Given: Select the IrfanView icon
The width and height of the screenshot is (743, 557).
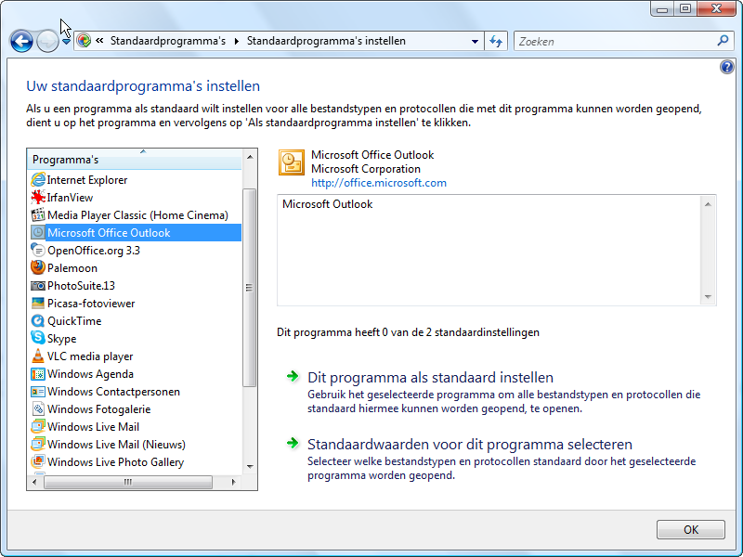Looking at the screenshot, I should pyautogui.click(x=38, y=198).
